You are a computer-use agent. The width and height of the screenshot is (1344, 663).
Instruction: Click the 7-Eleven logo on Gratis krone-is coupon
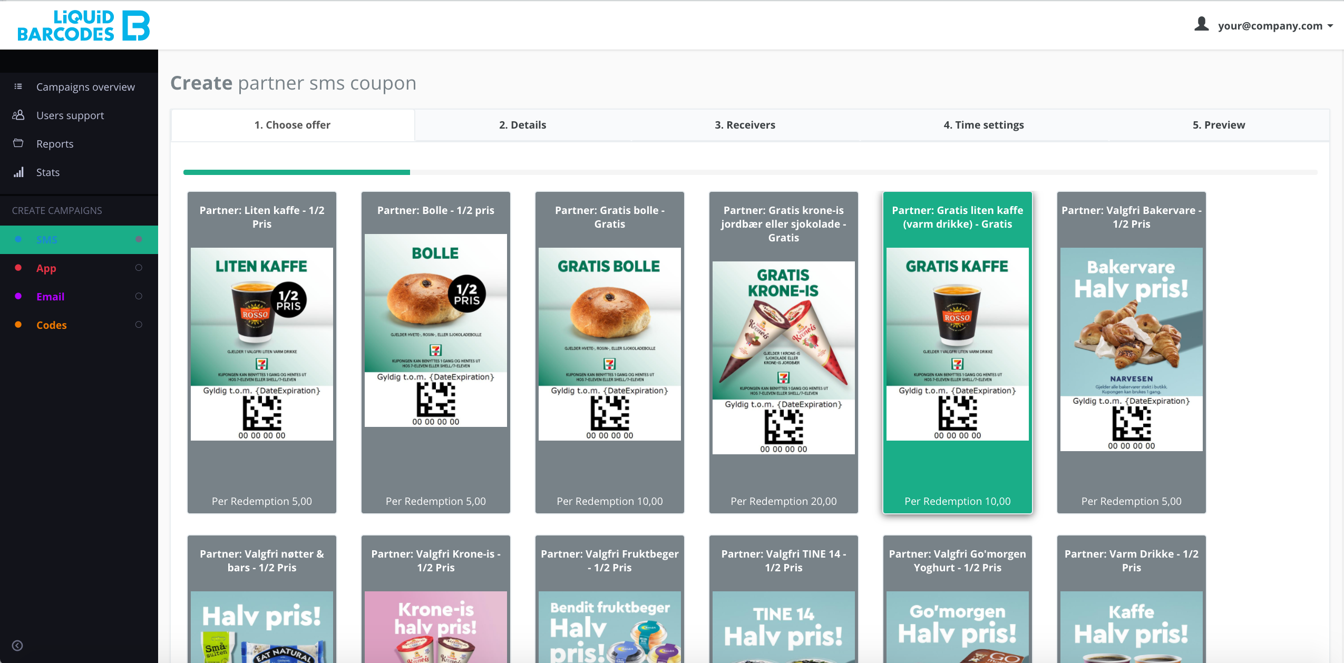pos(784,377)
